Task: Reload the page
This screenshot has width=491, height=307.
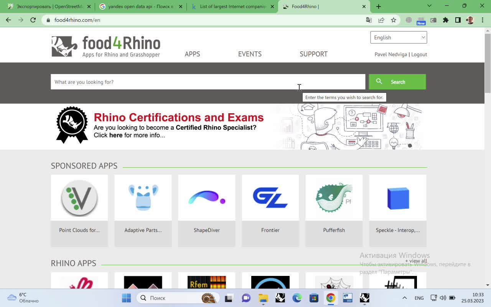Action: [33, 20]
